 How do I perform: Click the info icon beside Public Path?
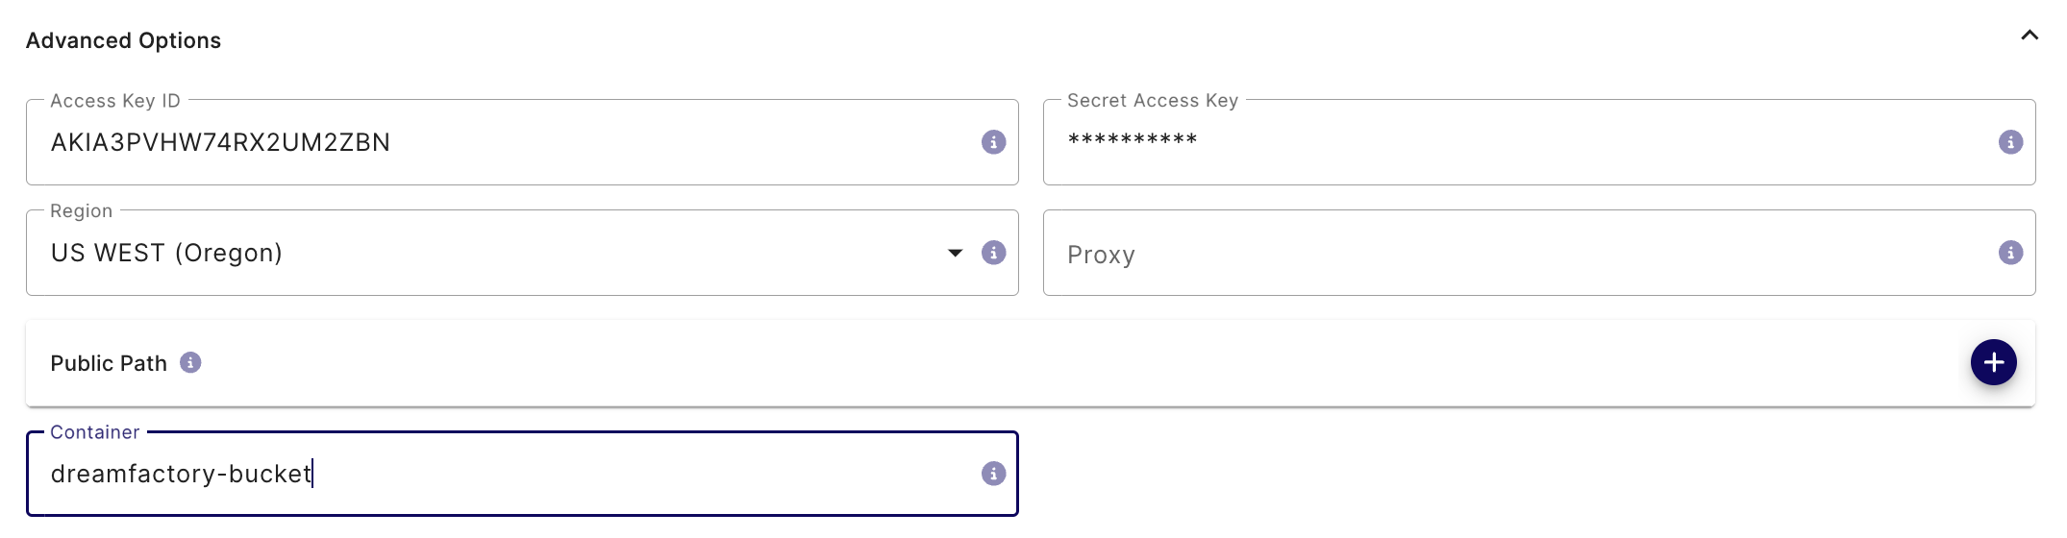tap(190, 362)
